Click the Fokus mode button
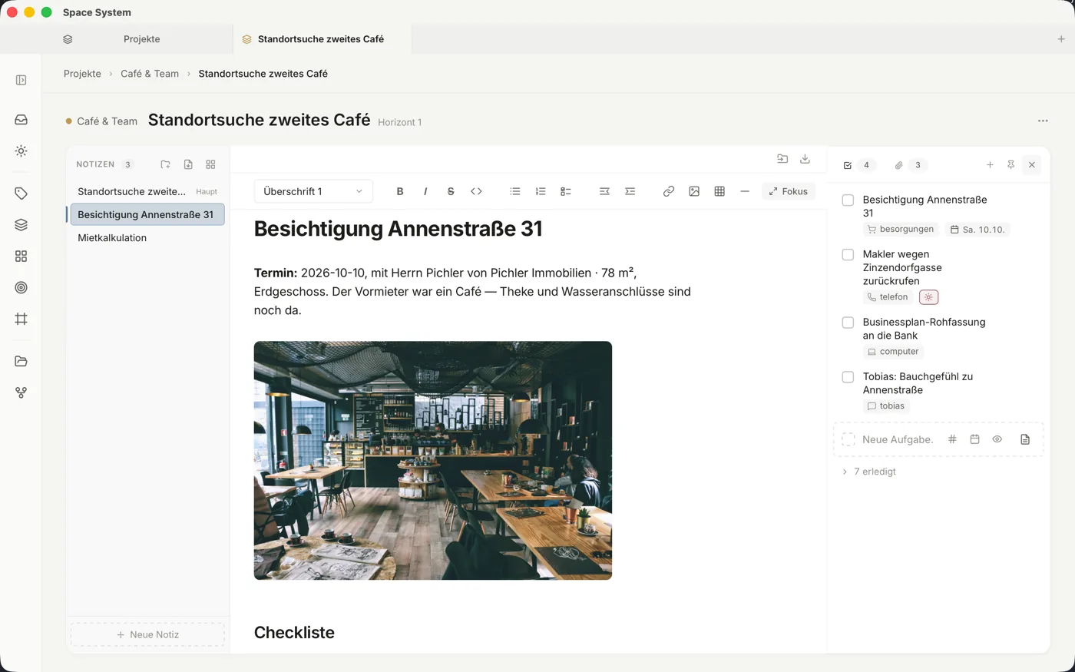Image resolution: width=1075 pixels, height=672 pixels. (789, 191)
